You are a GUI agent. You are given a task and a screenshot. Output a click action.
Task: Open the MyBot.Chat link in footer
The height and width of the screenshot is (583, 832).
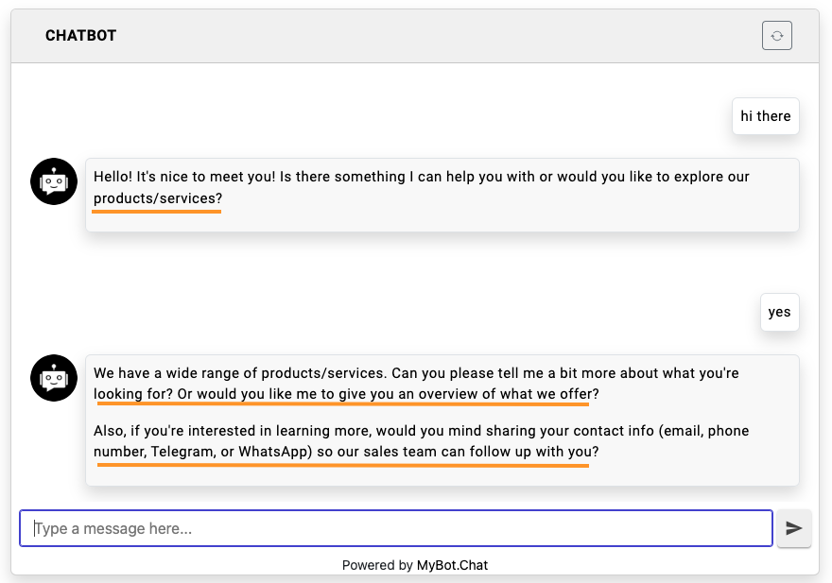452,565
